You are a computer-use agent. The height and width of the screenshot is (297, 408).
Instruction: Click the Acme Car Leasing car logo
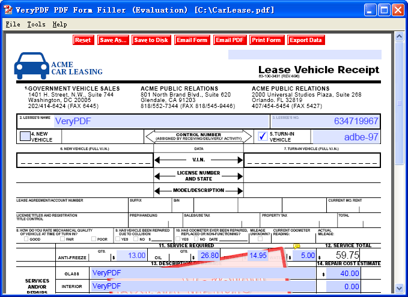[32, 66]
